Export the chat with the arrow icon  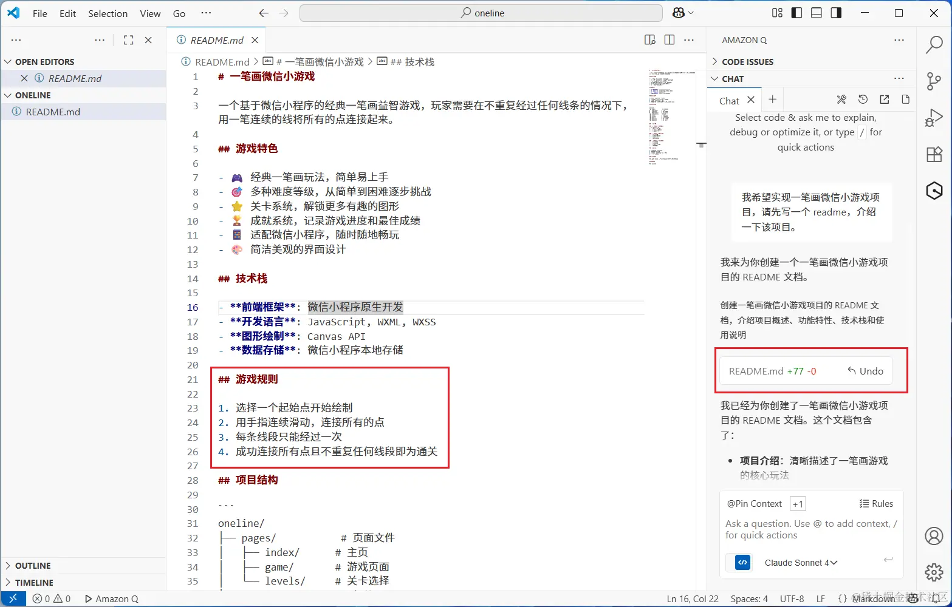tap(884, 100)
